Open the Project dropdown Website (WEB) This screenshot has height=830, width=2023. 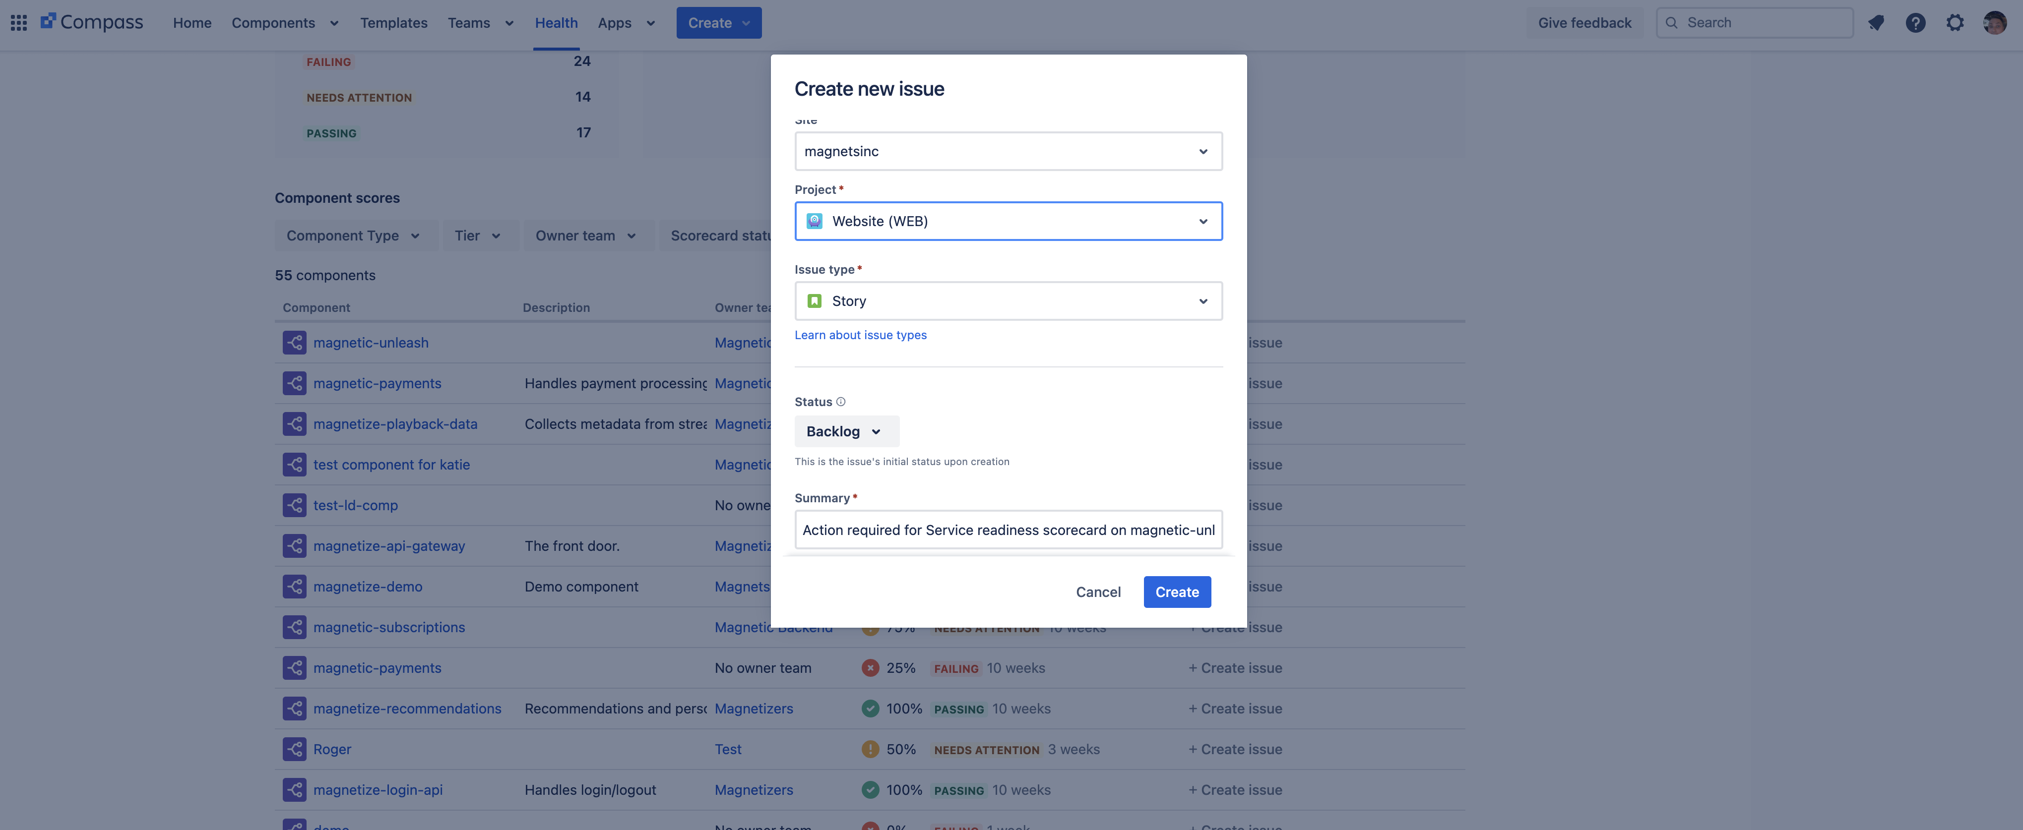[x=1009, y=221]
